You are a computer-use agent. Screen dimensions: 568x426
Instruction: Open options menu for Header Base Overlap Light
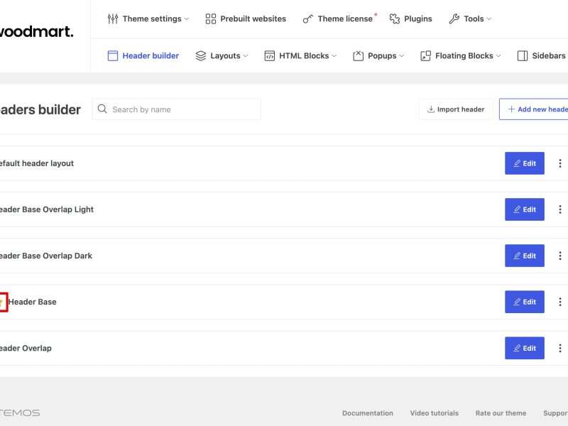pyautogui.click(x=560, y=209)
